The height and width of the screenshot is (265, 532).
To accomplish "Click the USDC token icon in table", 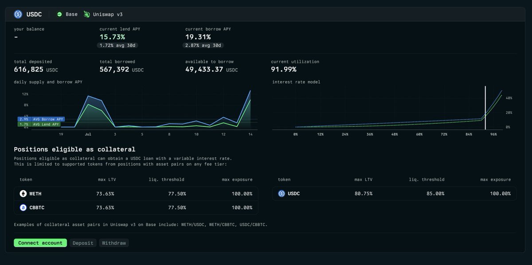I will (x=282, y=194).
